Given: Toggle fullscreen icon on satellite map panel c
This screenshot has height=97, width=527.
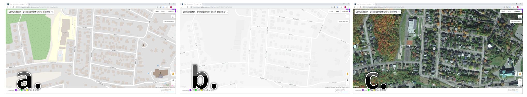Looking at the screenshot, I should pyautogui.click(x=520, y=17).
